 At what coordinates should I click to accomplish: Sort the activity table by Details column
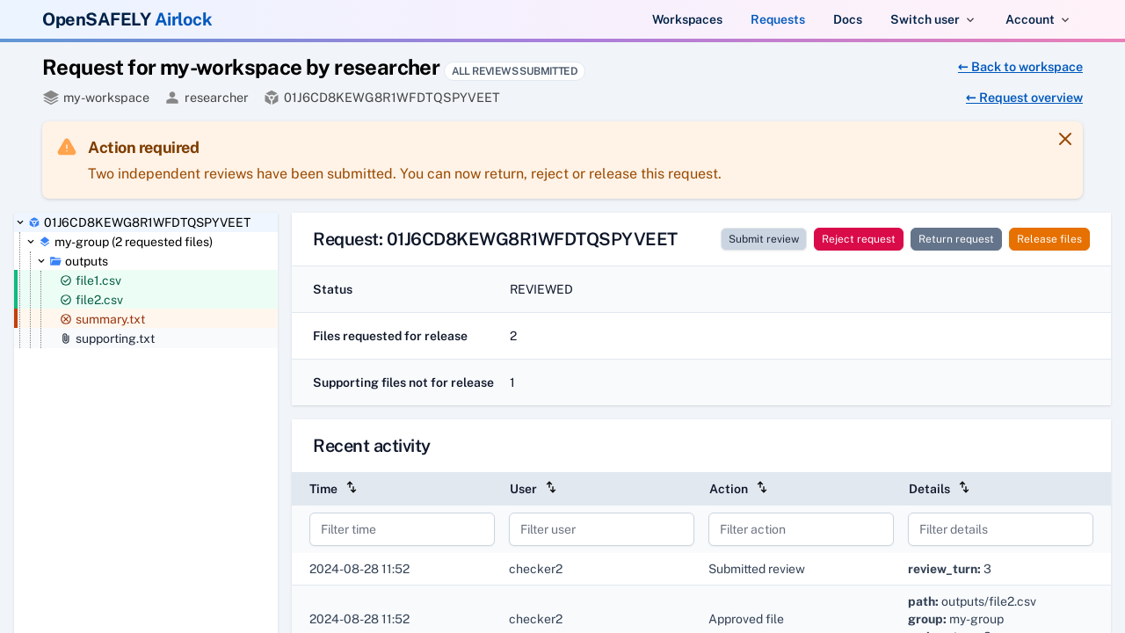(x=964, y=486)
